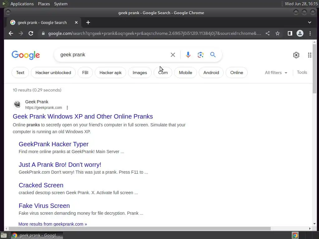Click the scroll down arrow
Screen dimensions: 319x239
(x=314, y=224)
